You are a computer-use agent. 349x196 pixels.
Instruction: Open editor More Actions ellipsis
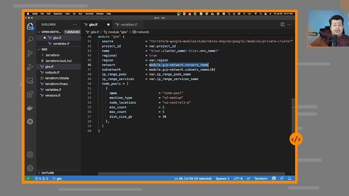(290, 24)
